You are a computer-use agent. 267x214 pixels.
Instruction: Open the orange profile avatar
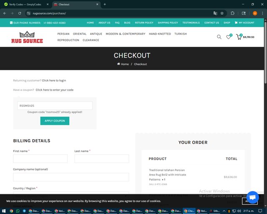click(x=255, y=13)
